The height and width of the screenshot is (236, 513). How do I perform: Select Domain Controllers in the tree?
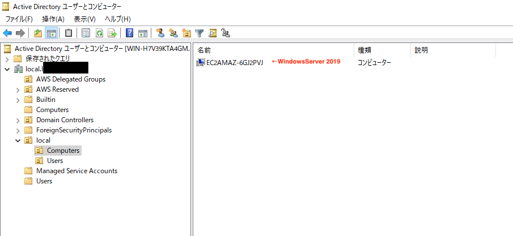[65, 120]
